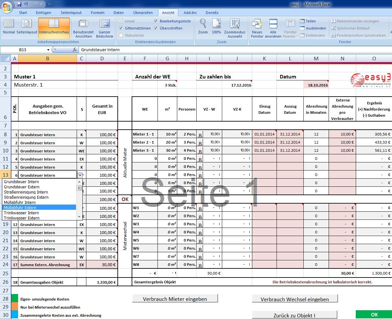Click Zoommodus: Auswahl icon

[235, 29]
